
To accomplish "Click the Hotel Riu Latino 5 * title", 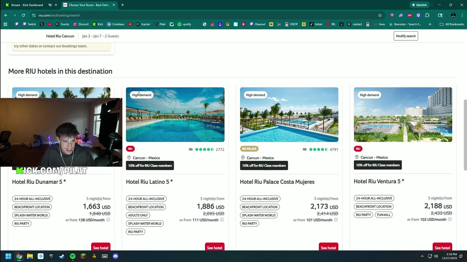I will 149,182.
